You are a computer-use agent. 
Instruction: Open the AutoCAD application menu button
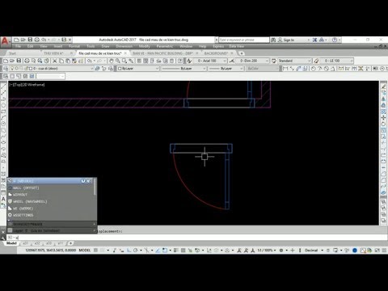6,41
